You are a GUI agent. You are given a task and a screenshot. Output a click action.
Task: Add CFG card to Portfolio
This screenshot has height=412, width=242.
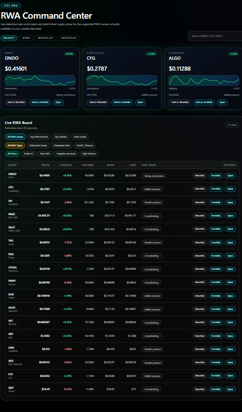tap(122, 103)
